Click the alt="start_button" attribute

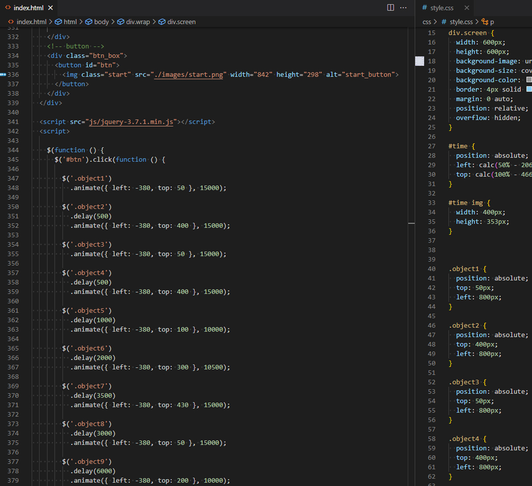pos(360,75)
